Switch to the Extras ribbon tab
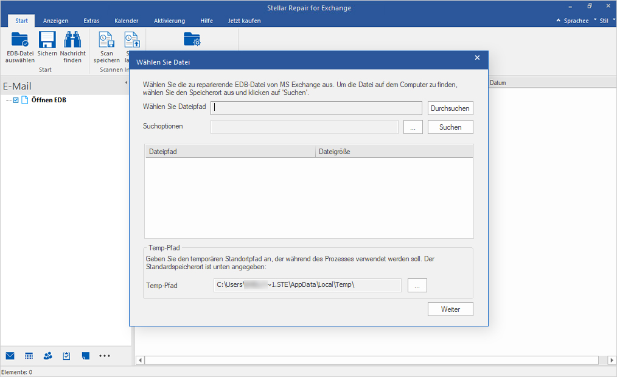 point(91,20)
